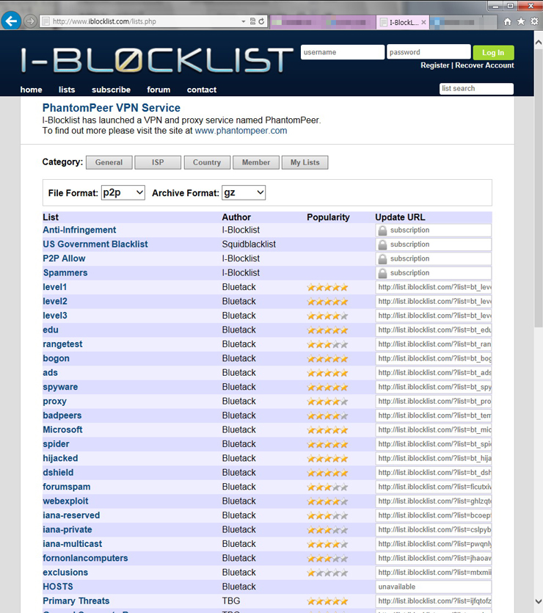Click the list search box
This screenshot has height=613, width=543.
[476, 89]
